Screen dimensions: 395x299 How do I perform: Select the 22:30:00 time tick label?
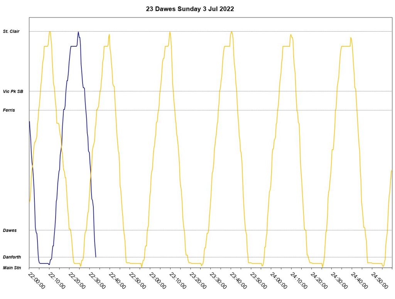point(98,281)
